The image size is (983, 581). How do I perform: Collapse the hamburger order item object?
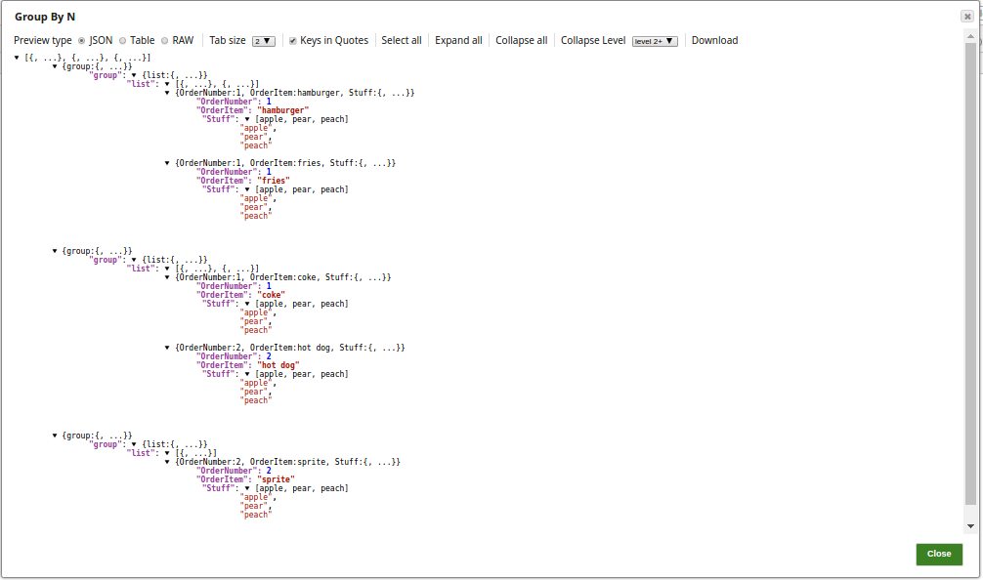point(167,93)
